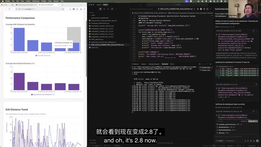Select the Python program Firefox tab
This screenshot has height=147, width=261.
pyautogui.click(x=26, y=5)
